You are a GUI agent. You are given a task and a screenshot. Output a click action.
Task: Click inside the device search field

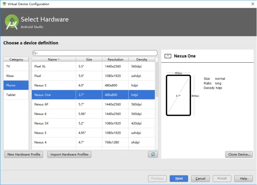(x=95, y=53)
